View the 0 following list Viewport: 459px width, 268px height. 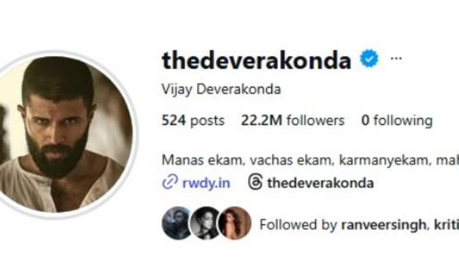pyautogui.click(x=397, y=121)
